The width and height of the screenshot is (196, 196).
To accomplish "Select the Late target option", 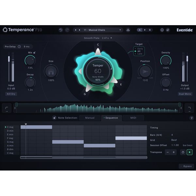I will [x=140, y=54].
